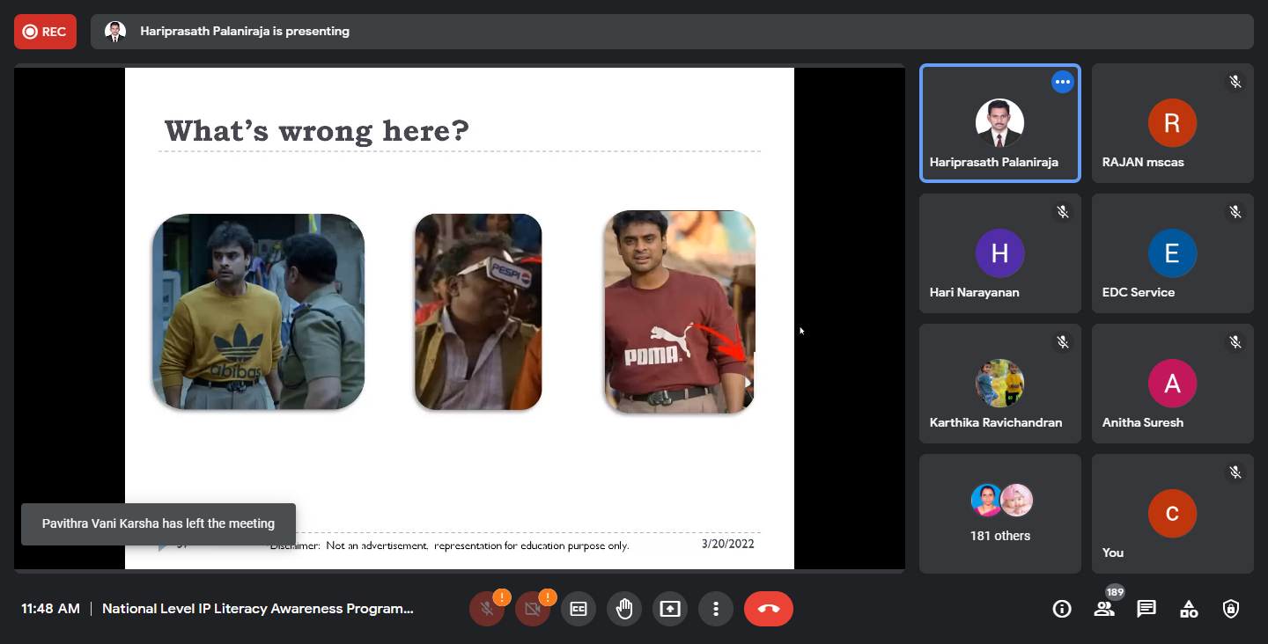Click muted mic icon on Karthika Ravichandran tile
Image resolution: width=1268 pixels, height=644 pixels.
(1063, 342)
